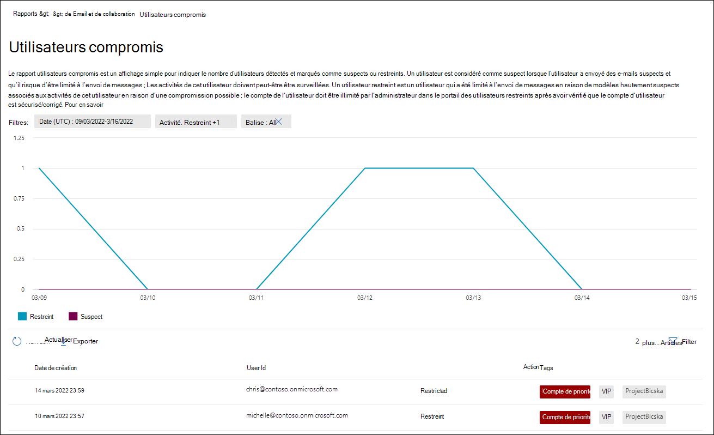The width and height of the screenshot is (714, 435).
Task: Click the 03/09 date on chart axis
Action: (39, 298)
